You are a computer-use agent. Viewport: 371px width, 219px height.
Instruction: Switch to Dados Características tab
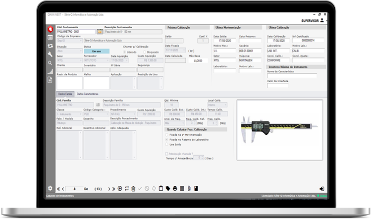(x=88, y=94)
